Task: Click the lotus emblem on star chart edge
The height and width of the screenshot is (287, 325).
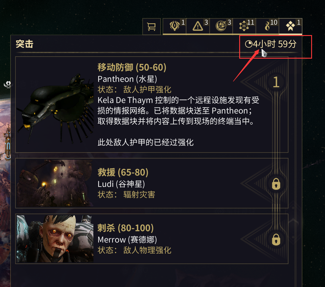Action: pos(8,85)
